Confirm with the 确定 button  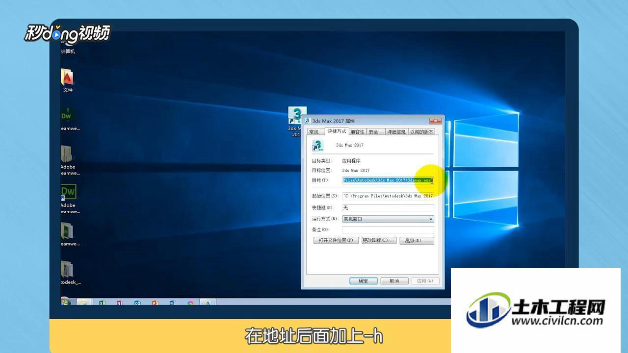pos(364,281)
